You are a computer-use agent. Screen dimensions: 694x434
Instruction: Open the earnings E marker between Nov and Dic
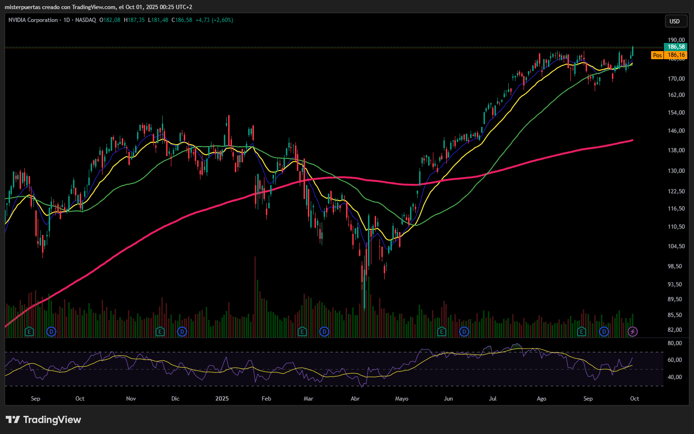click(160, 331)
